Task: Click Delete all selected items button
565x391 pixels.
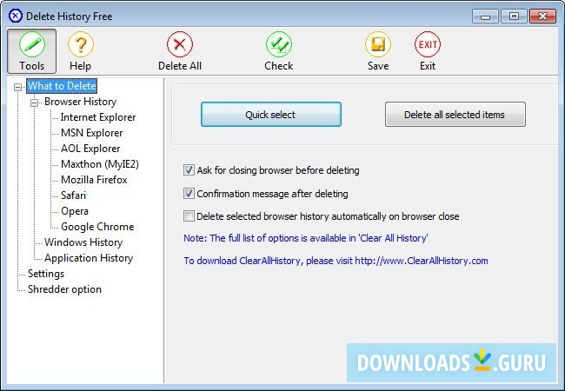Action: [x=455, y=115]
